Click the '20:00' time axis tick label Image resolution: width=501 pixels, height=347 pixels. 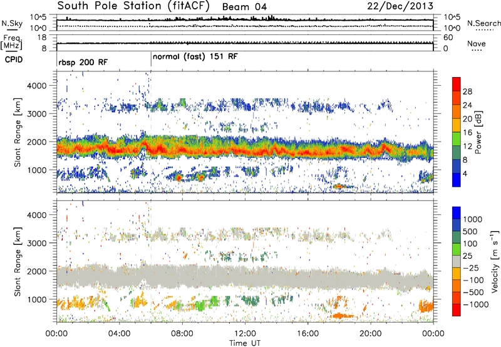coord(371,334)
